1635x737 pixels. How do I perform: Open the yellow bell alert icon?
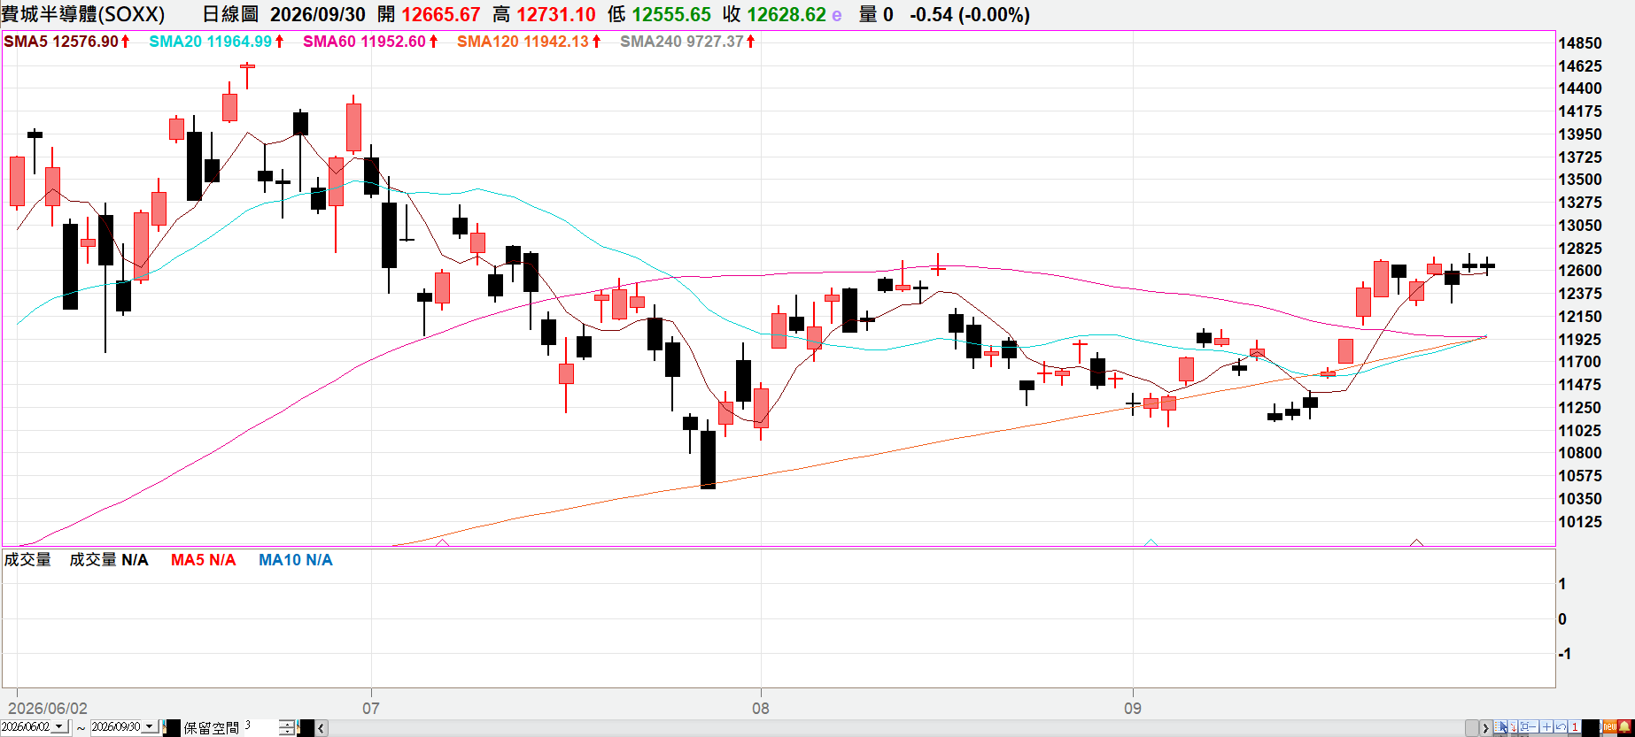[x=1624, y=726]
